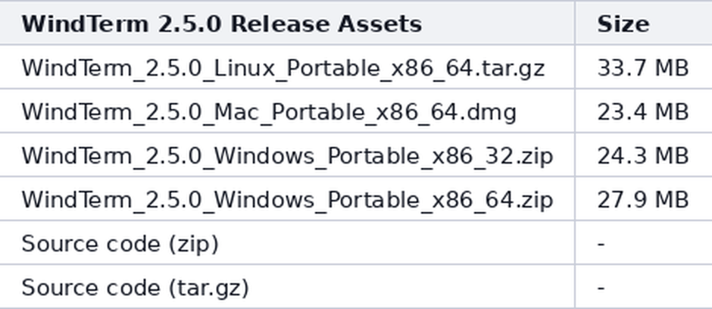Click the dash in Source code (zip) row
The height and width of the screenshot is (309, 712).
point(601,244)
